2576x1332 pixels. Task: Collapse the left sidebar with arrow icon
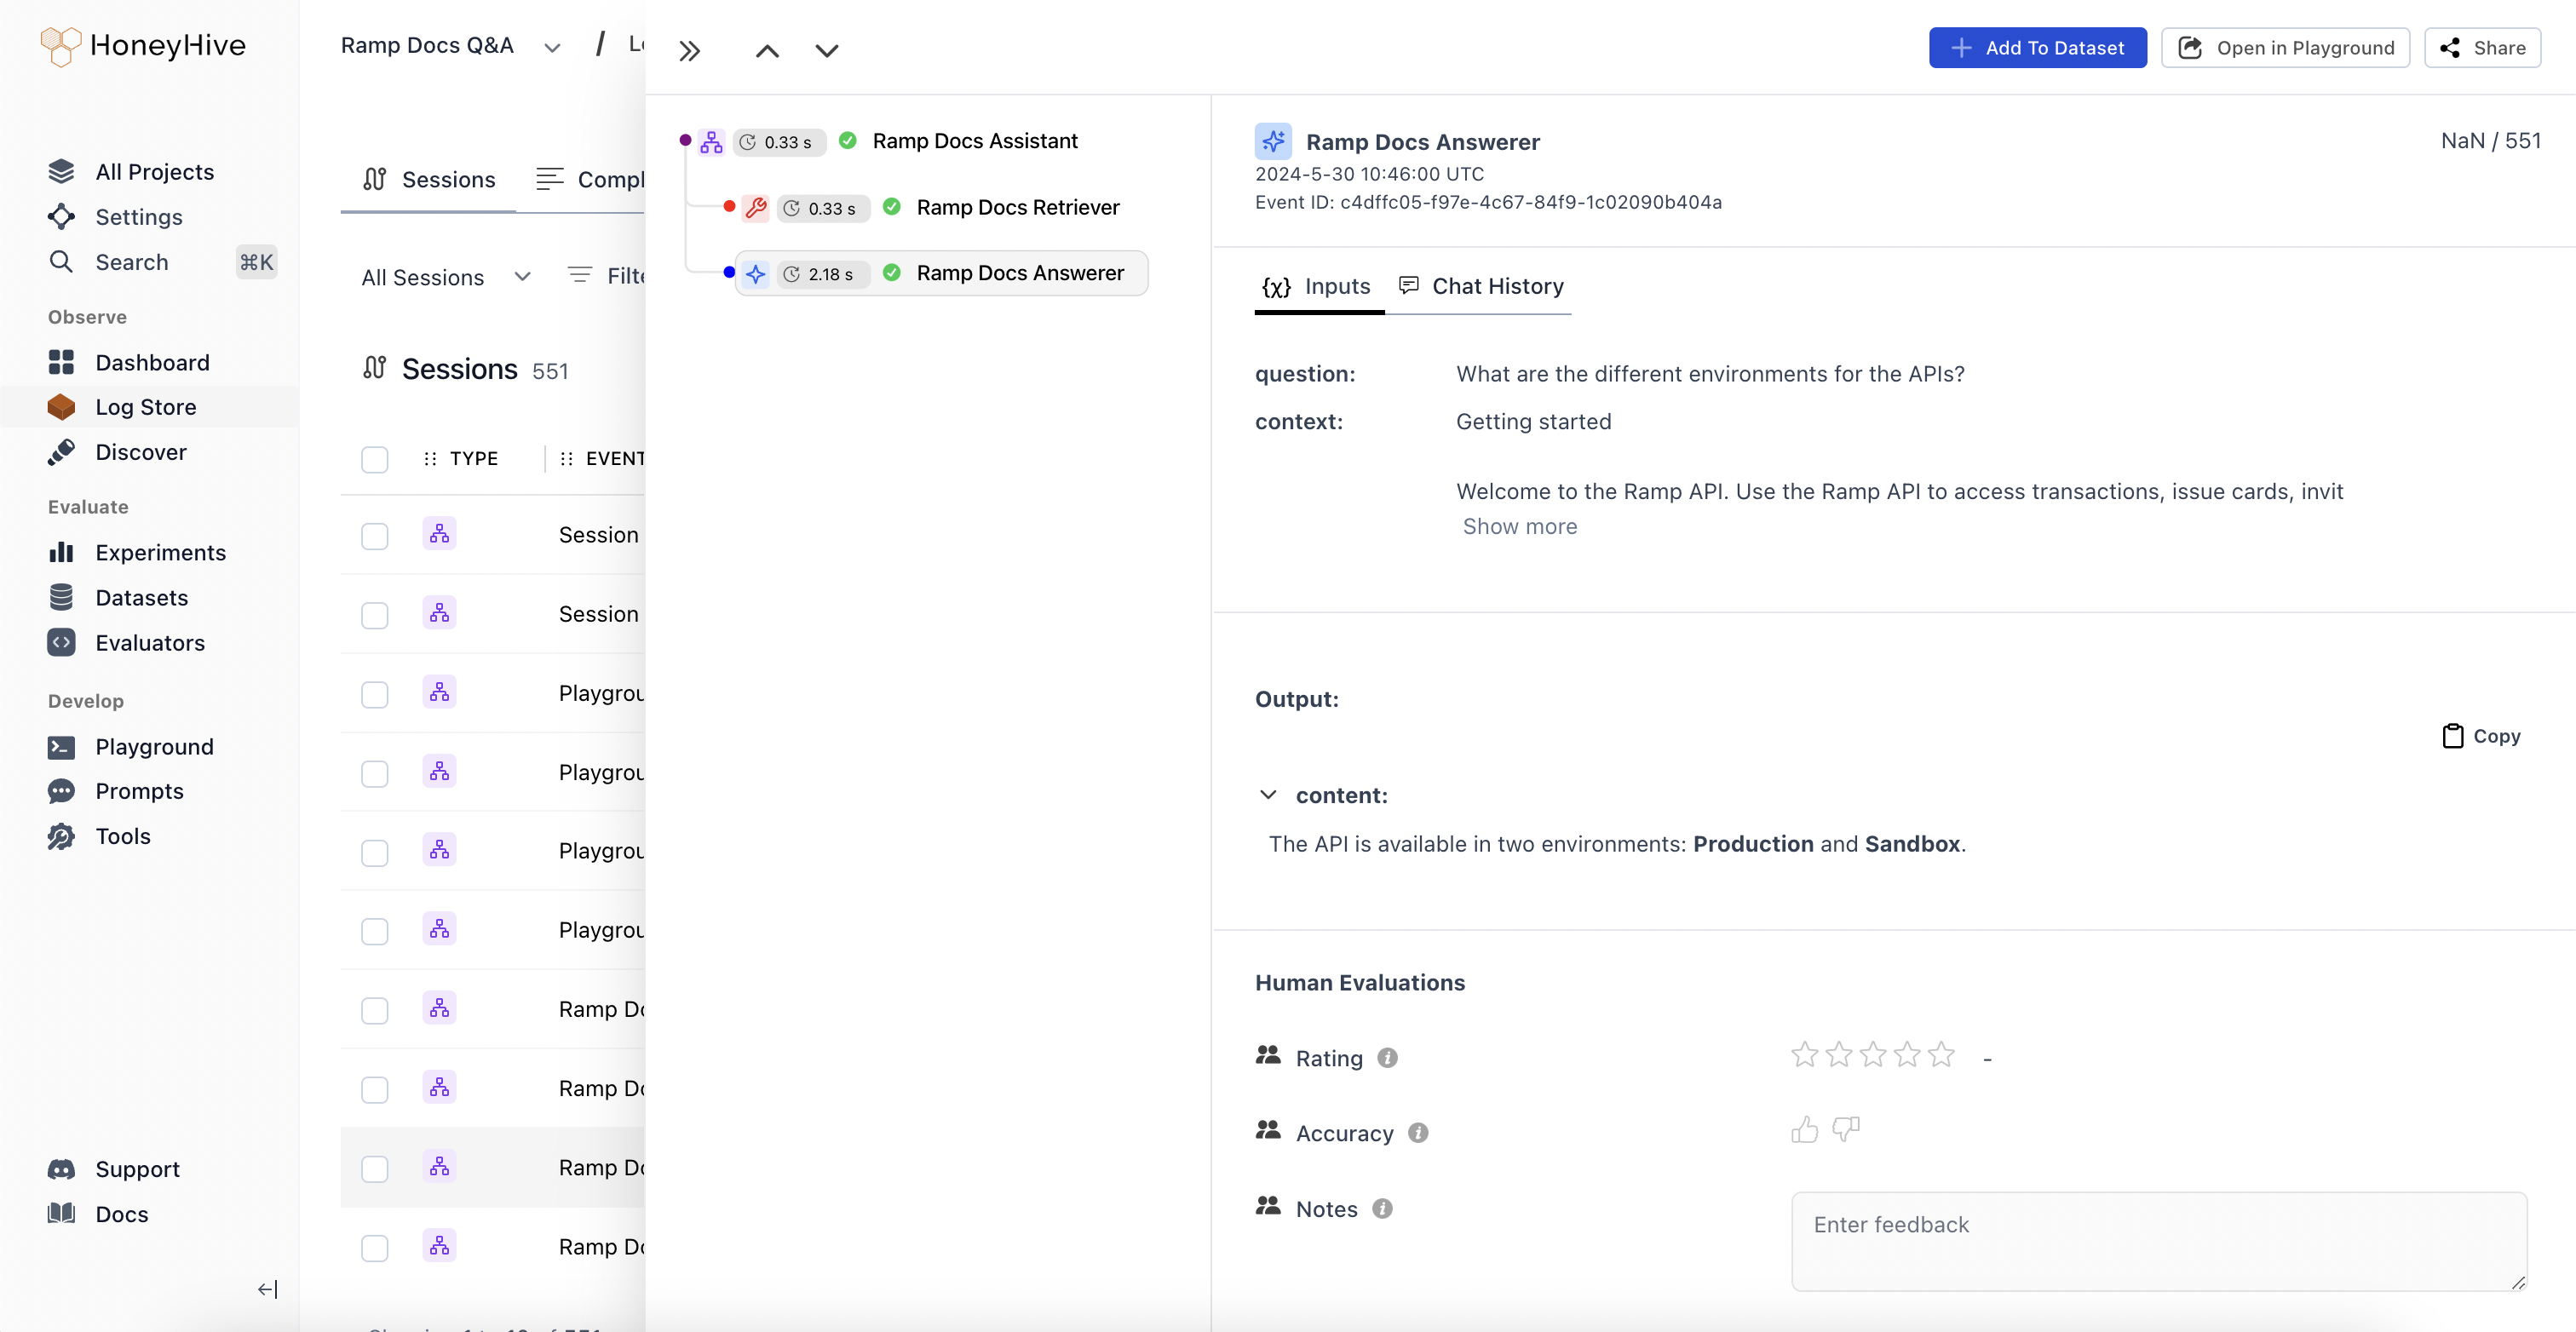tap(267, 1289)
